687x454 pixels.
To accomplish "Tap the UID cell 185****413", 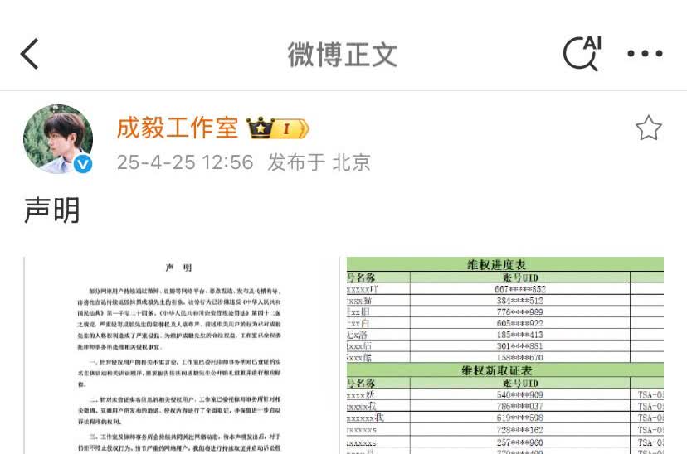I will point(520,335).
